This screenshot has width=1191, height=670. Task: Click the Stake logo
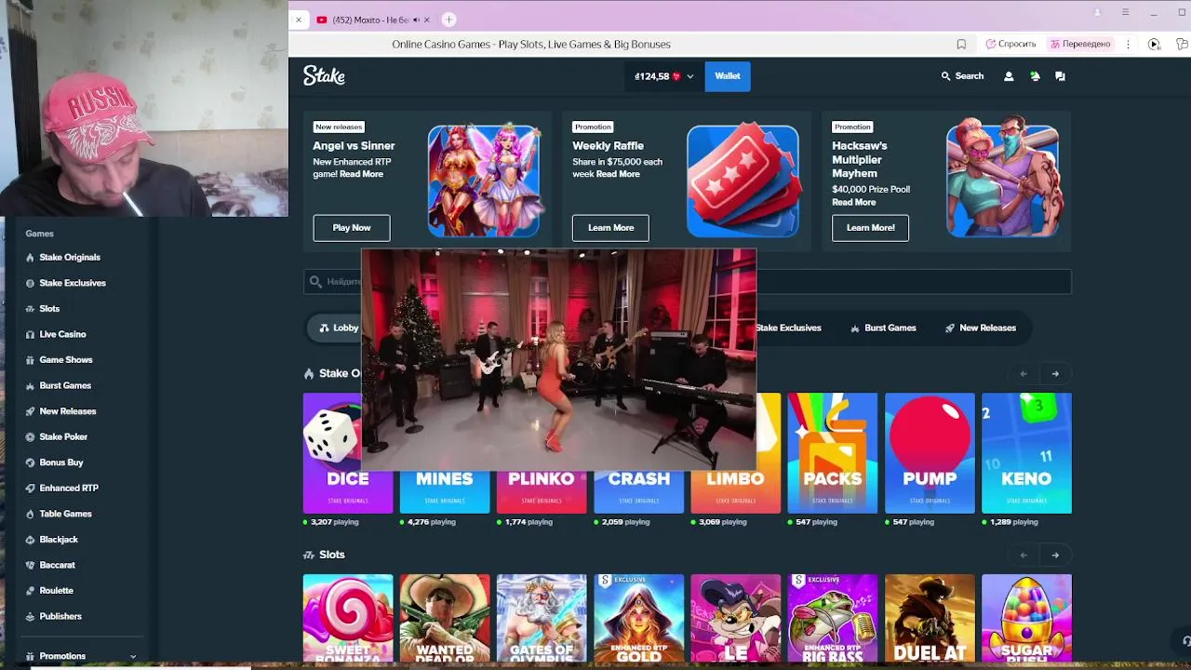(324, 76)
